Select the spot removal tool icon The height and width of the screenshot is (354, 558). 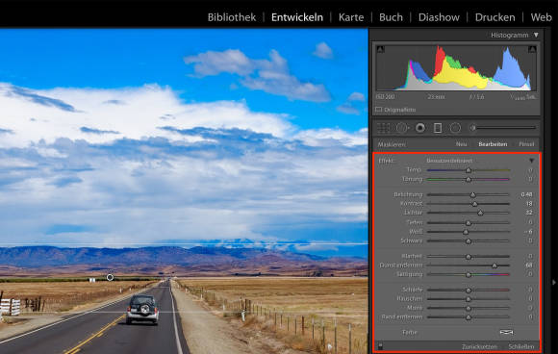(x=402, y=128)
